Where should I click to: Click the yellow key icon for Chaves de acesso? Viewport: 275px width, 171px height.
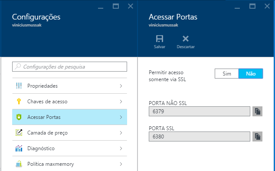(19, 102)
